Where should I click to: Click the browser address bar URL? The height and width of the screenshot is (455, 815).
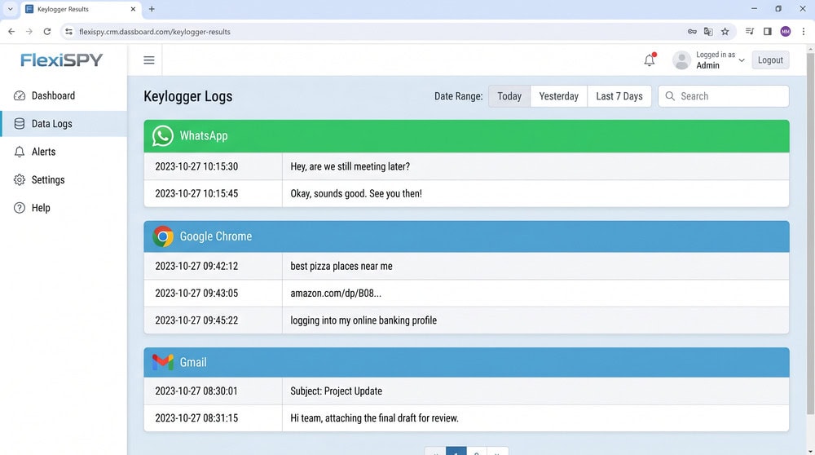(155, 32)
